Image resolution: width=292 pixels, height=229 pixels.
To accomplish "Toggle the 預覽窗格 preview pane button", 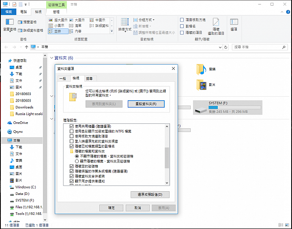I will pos(27,22).
